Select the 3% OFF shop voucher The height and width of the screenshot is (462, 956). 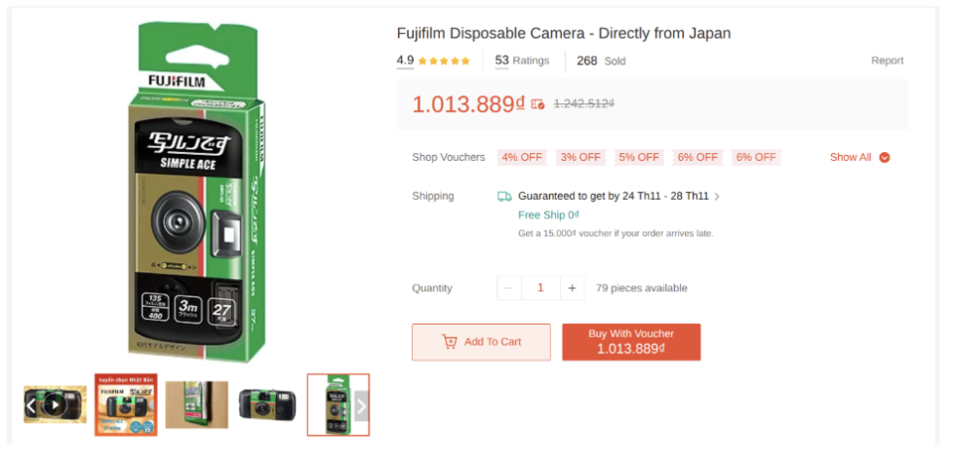[579, 157]
